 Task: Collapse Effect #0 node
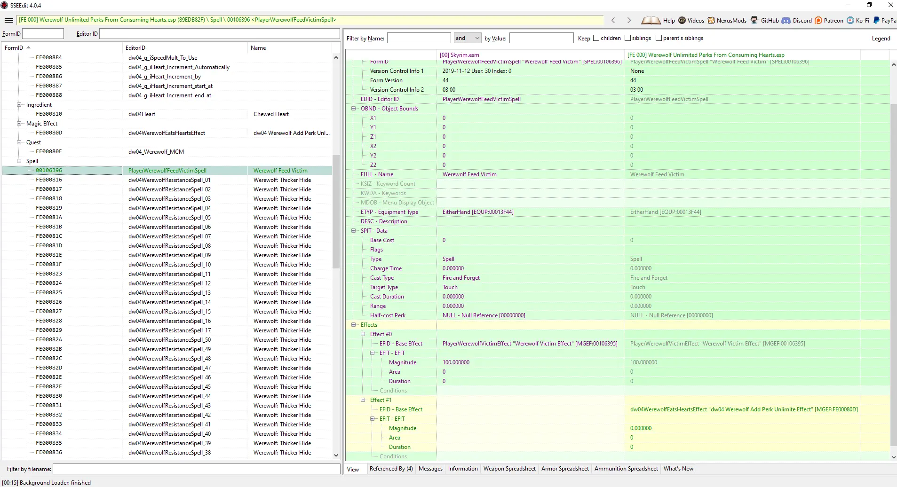(x=363, y=334)
